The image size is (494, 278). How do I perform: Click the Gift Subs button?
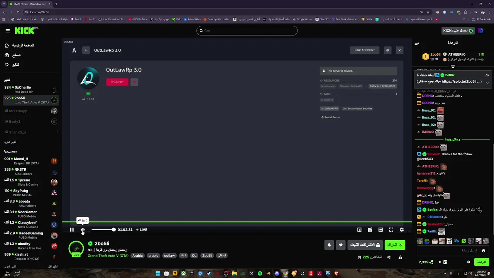click(x=365, y=245)
